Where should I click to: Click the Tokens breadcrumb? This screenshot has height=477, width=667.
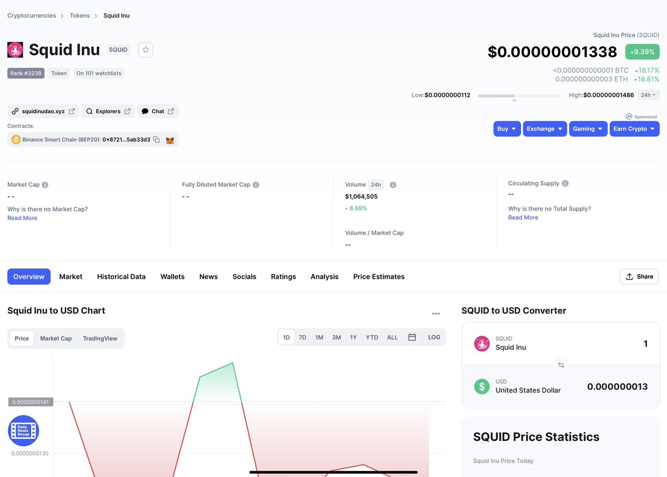tap(79, 16)
